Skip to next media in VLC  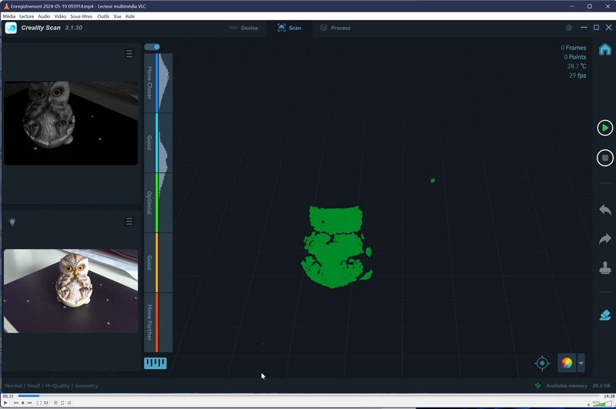(29, 403)
